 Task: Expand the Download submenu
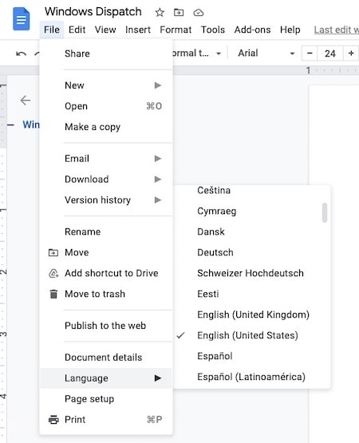(106, 179)
